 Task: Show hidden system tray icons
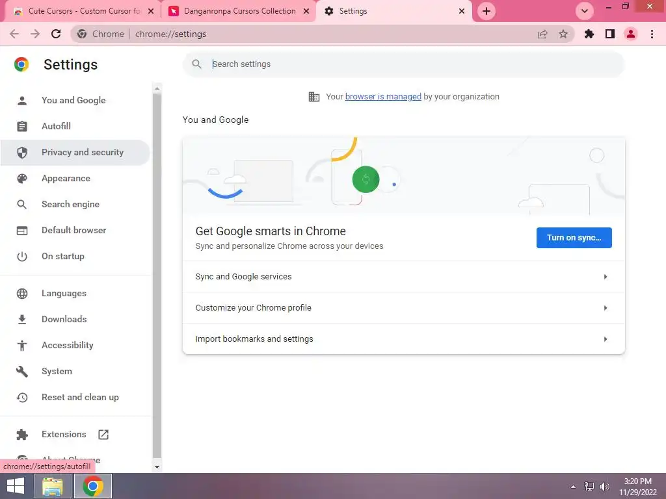(574, 487)
